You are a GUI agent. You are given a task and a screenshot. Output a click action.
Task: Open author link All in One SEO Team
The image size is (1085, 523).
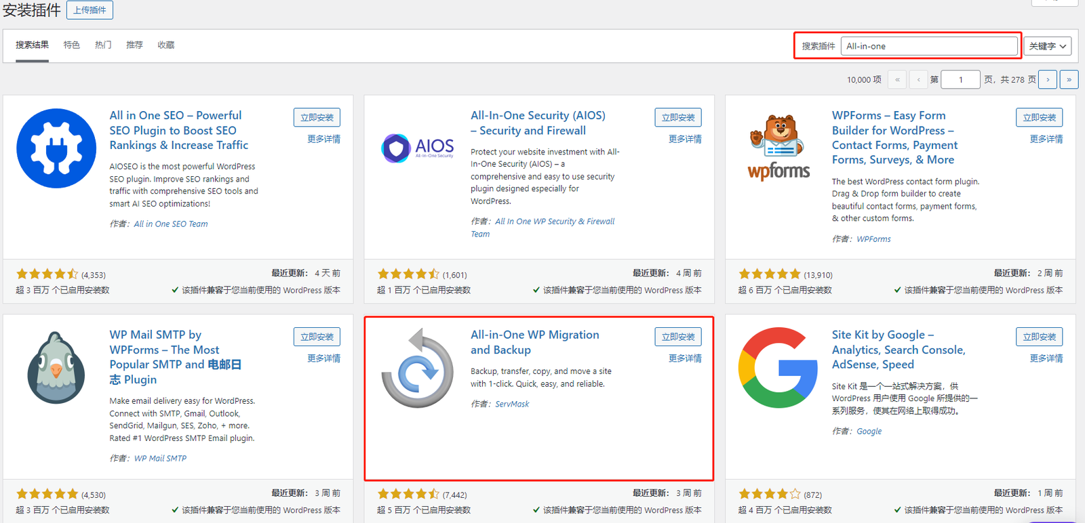pos(171,224)
